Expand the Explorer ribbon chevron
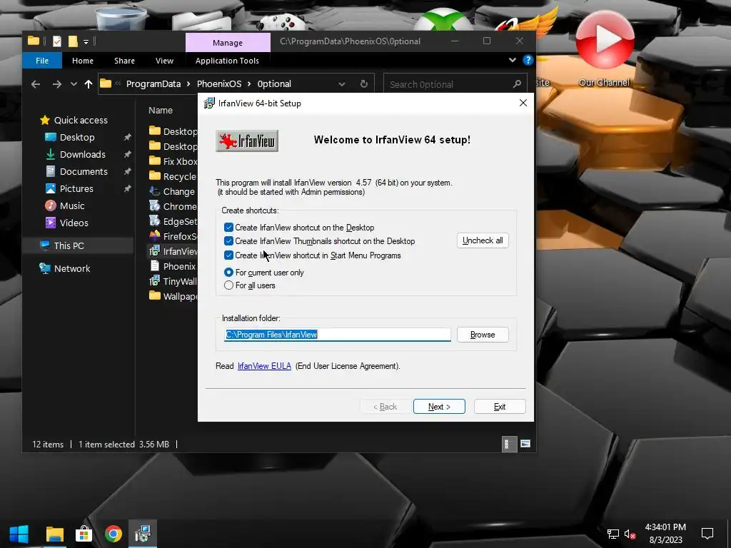The image size is (731, 548). 513,60
